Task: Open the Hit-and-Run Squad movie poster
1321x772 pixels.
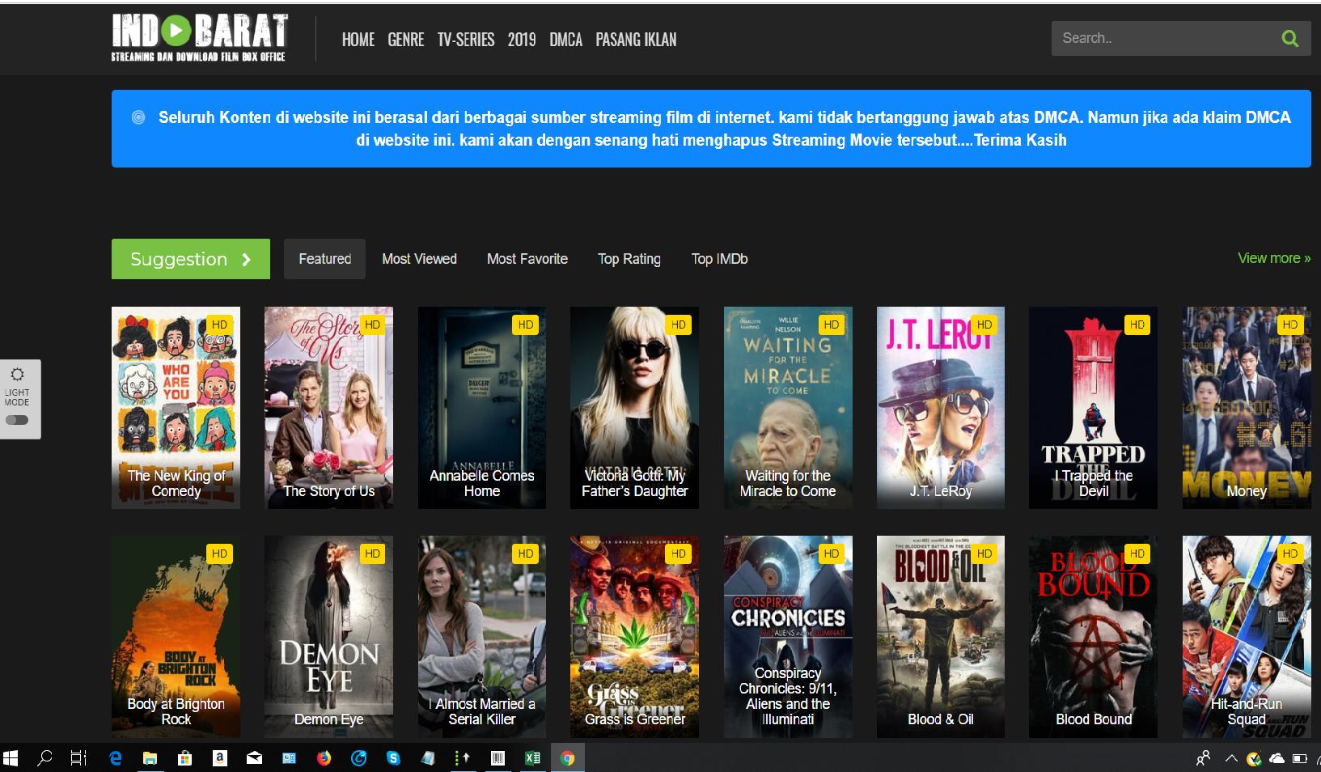Action: tap(1247, 637)
